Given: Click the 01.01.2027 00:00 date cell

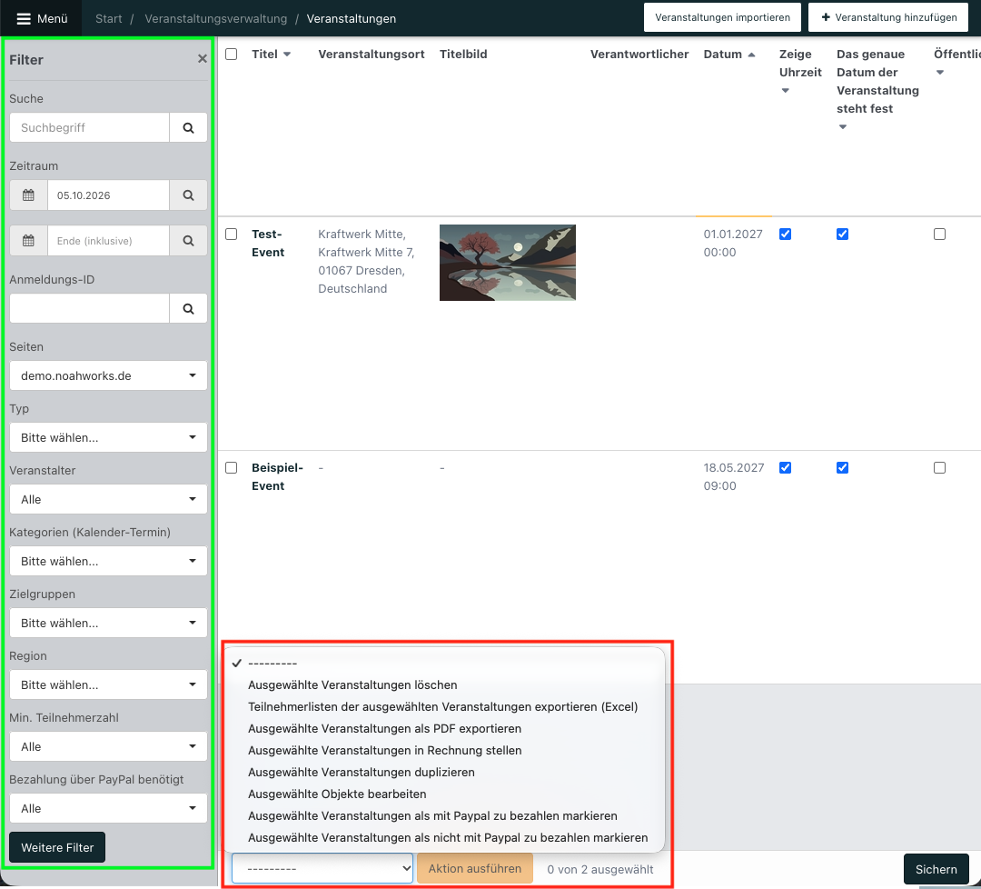Looking at the screenshot, I should tap(733, 243).
